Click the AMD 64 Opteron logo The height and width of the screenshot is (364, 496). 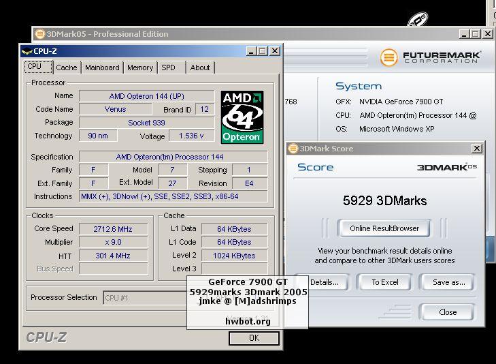[x=242, y=117]
